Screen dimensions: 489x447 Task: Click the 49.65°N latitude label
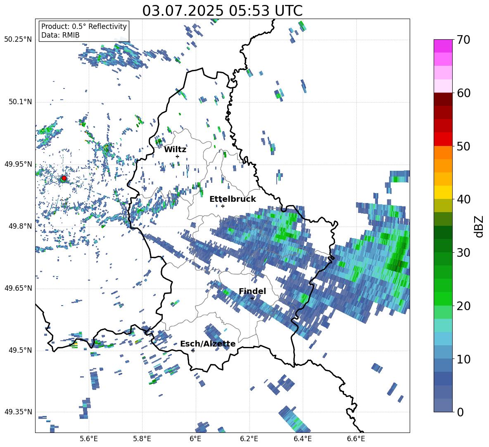(18, 288)
